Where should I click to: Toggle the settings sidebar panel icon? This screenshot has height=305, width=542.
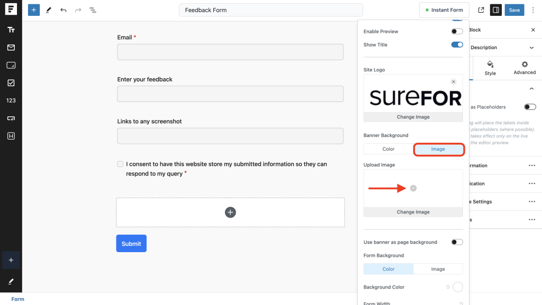tap(495, 10)
